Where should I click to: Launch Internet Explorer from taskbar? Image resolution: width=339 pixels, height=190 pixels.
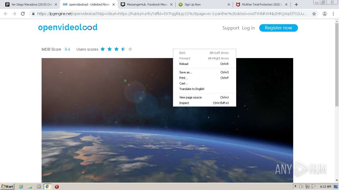21,187
